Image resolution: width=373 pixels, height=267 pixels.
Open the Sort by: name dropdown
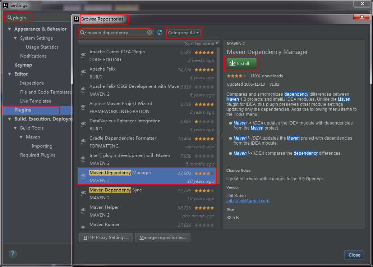(201, 43)
